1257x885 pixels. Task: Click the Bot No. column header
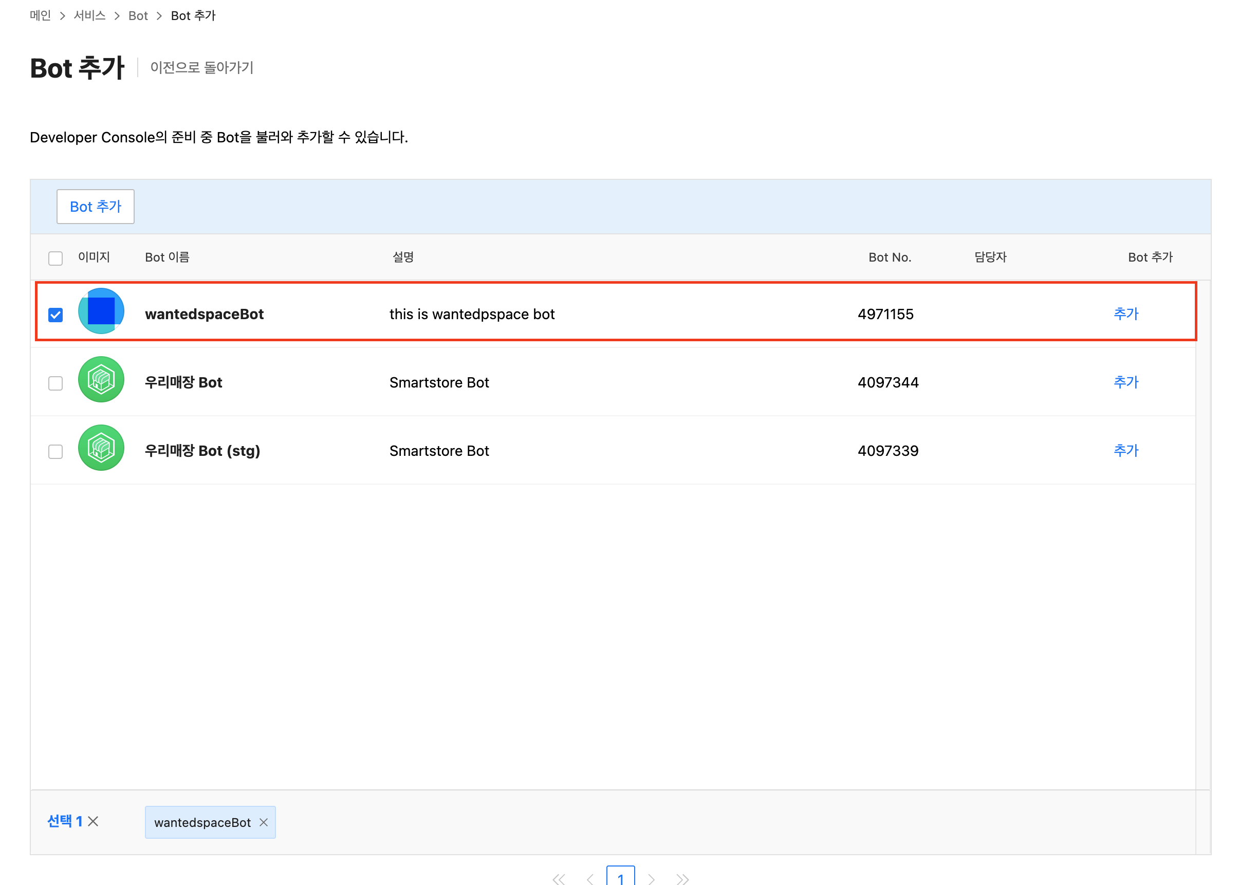pyautogui.click(x=890, y=257)
